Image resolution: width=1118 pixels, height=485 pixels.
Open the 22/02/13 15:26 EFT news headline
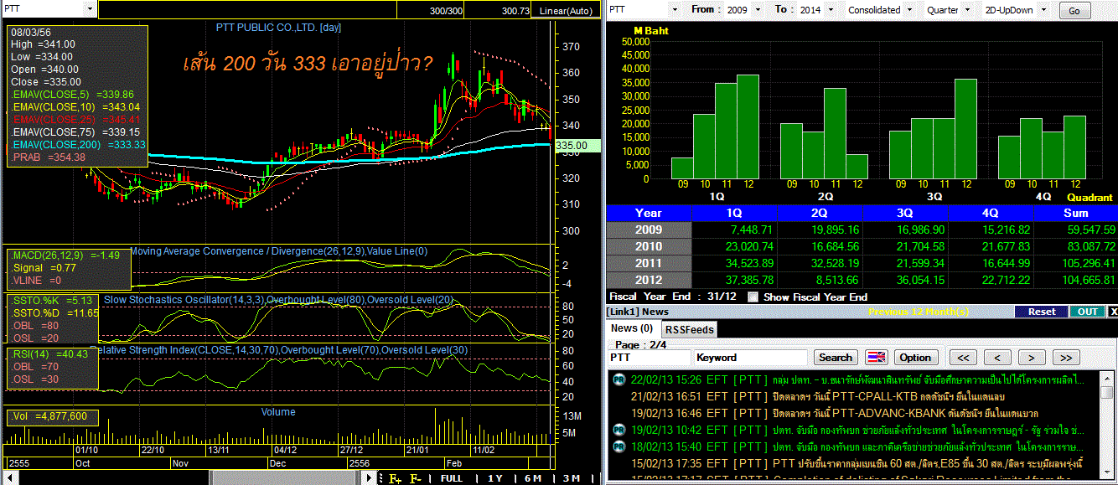[x=857, y=380]
